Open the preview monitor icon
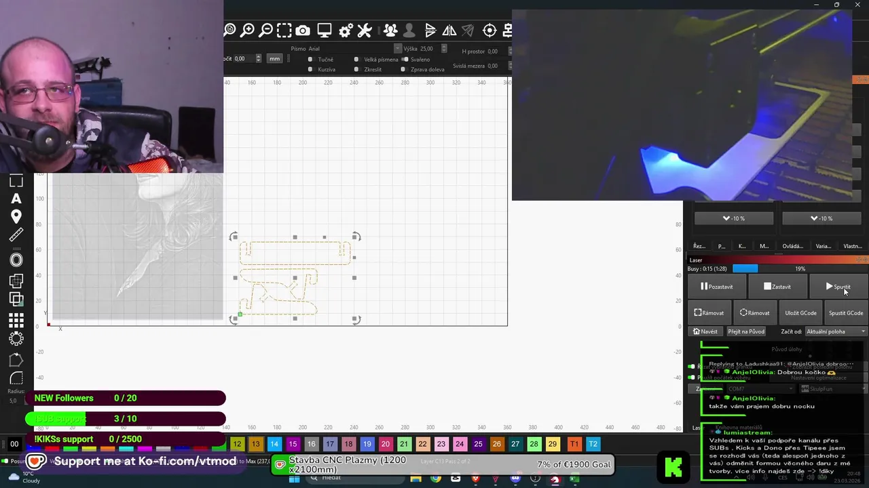869x488 pixels. click(x=325, y=30)
